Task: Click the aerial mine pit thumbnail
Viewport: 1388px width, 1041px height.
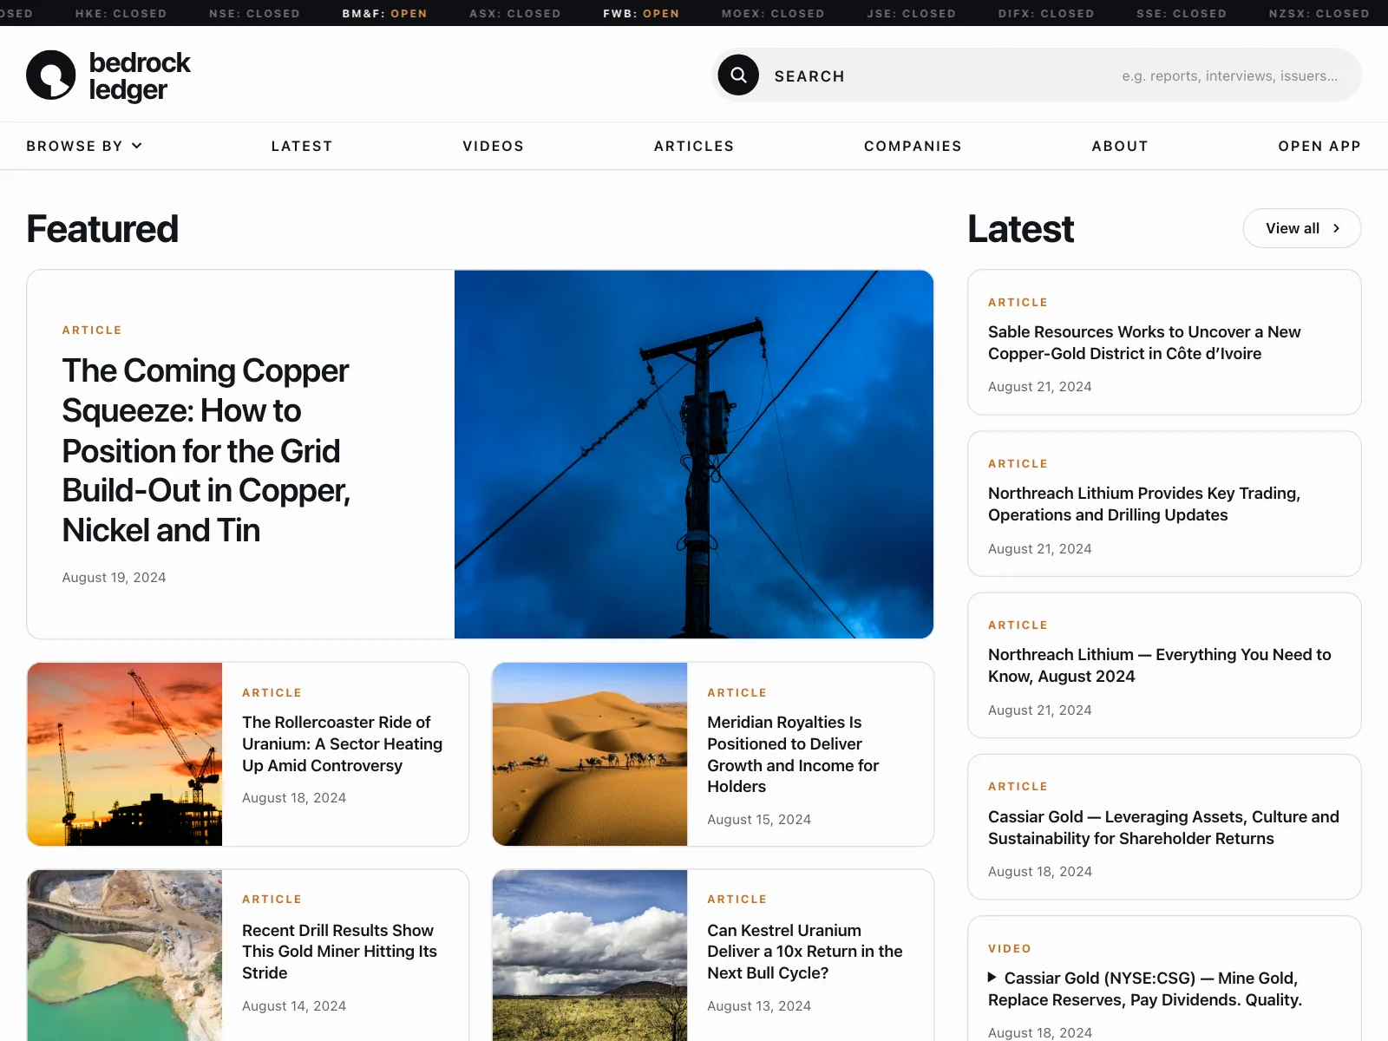Action: point(125,955)
